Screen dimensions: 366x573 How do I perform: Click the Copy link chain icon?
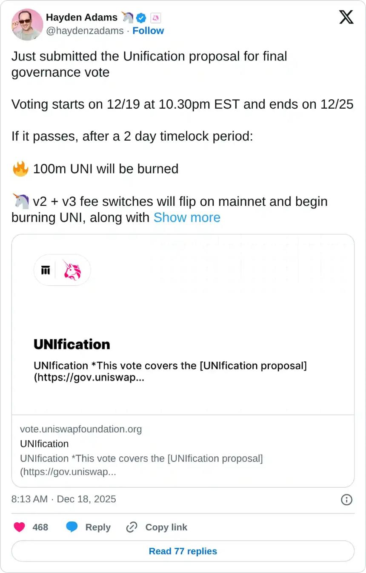coord(132,527)
